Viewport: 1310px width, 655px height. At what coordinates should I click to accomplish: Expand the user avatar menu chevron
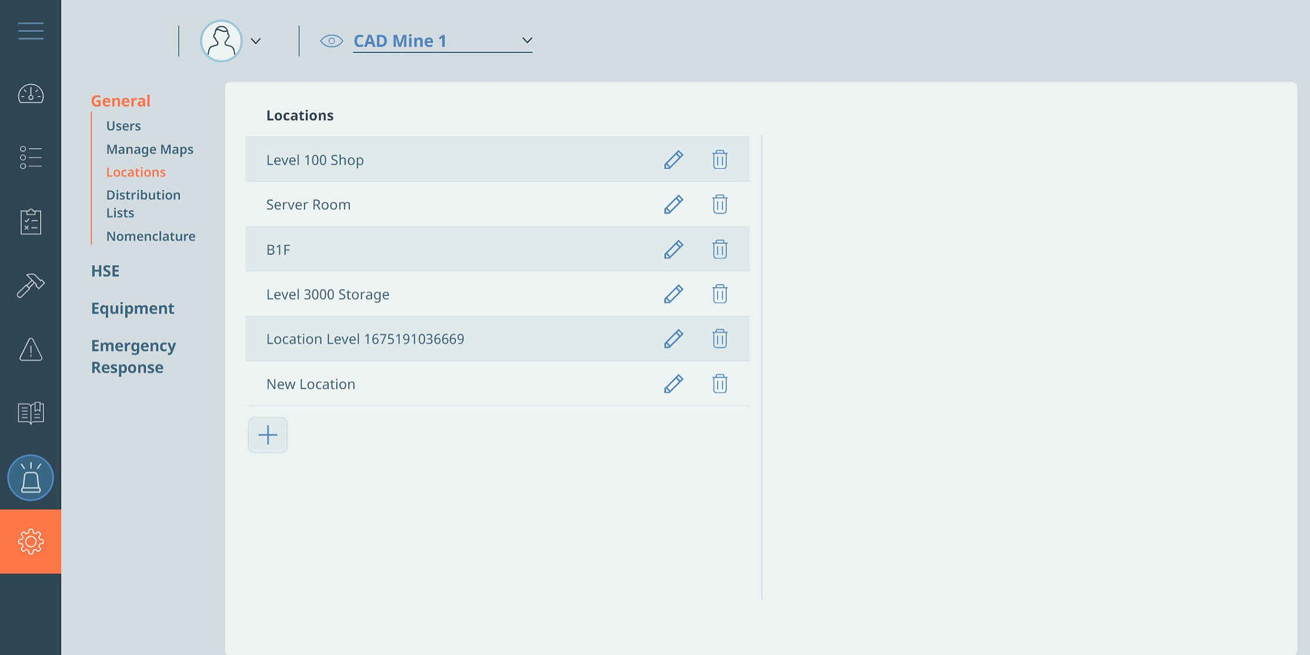tap(255, 42)
